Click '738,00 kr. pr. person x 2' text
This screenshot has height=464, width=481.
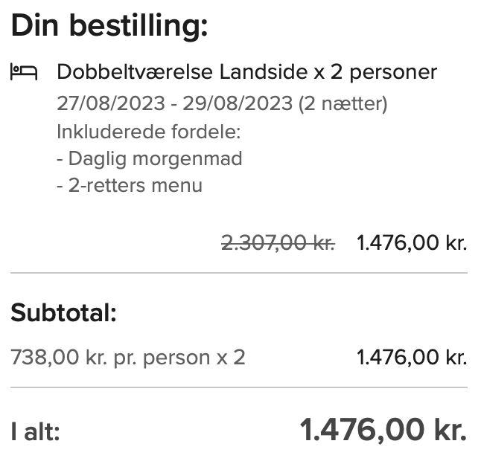(128, 358)
